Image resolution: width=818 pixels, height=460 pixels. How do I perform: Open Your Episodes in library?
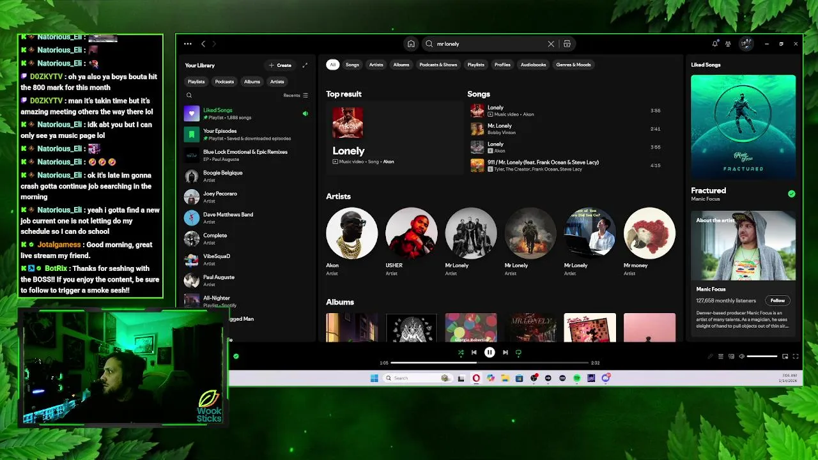[247, 134]
